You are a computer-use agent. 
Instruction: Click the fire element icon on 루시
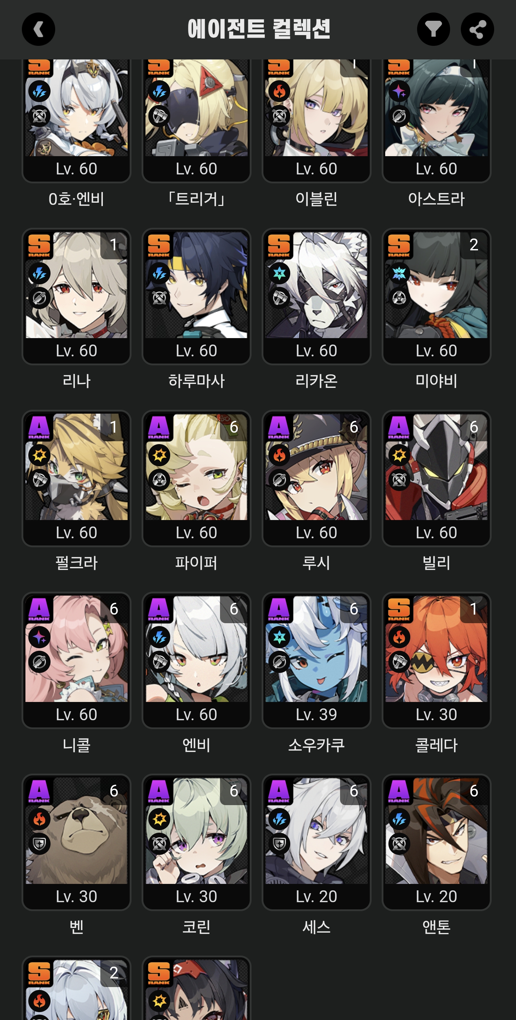tap(279, 455)
